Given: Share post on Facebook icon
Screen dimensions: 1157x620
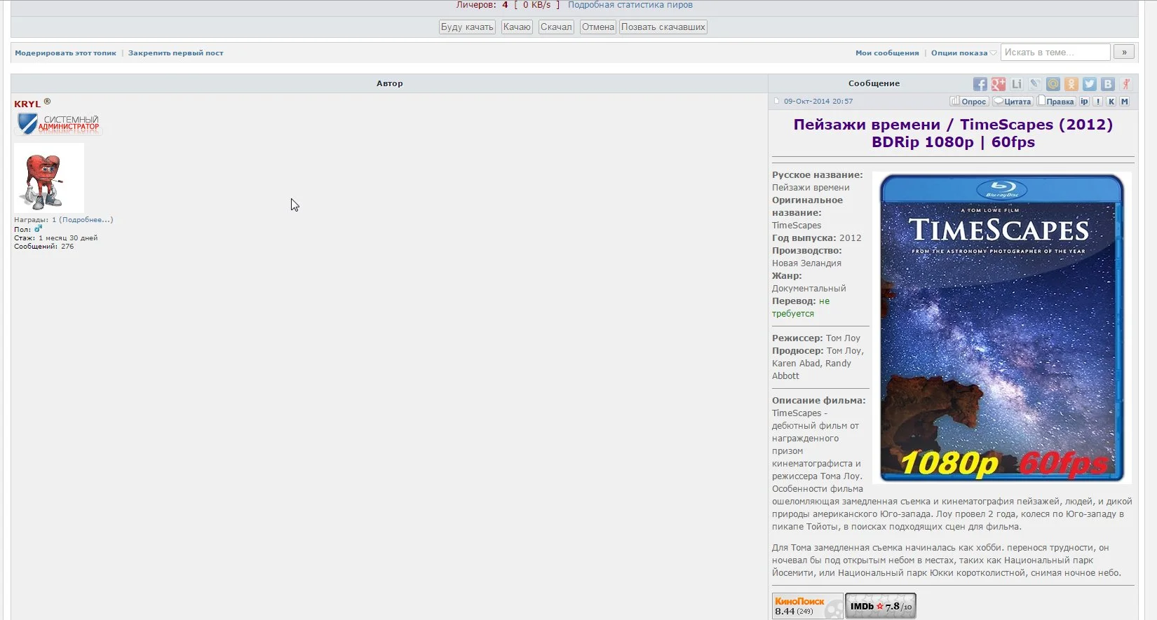Looking at the screenshot, I should tap(980, 84).
